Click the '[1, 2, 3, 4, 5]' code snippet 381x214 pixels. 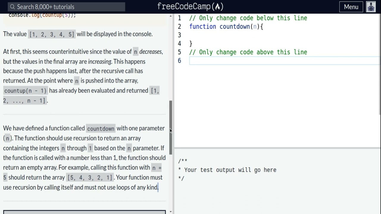52,34
